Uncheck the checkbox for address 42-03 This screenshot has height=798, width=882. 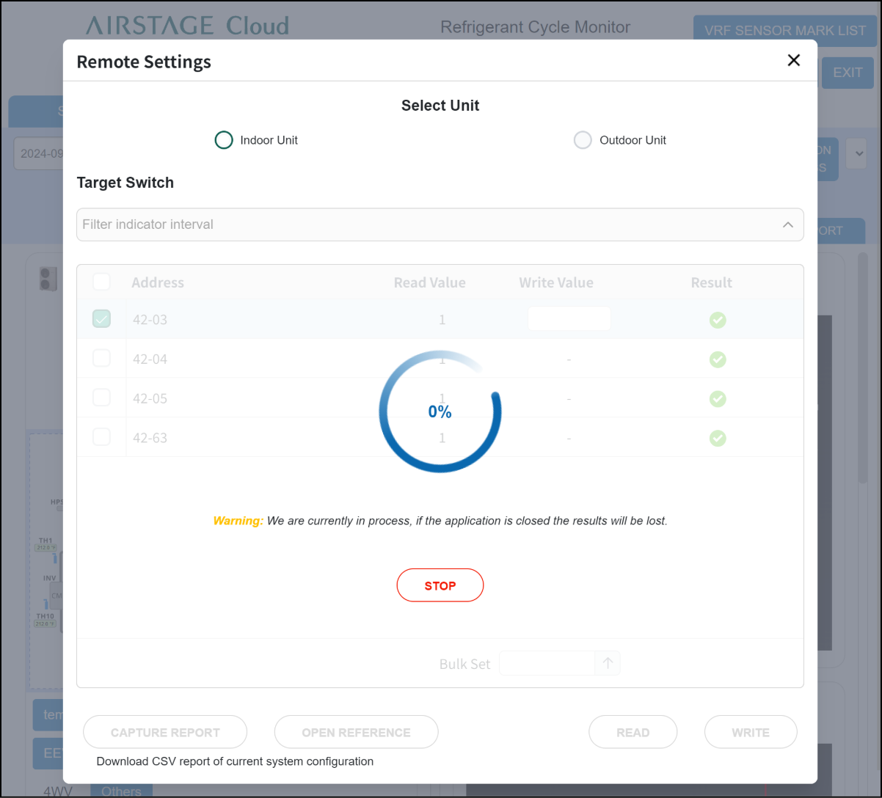[x=101, y=319]
